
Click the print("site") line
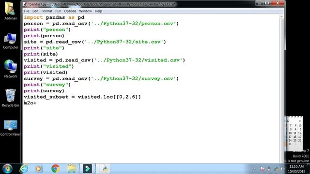click(x=44, y=48)
